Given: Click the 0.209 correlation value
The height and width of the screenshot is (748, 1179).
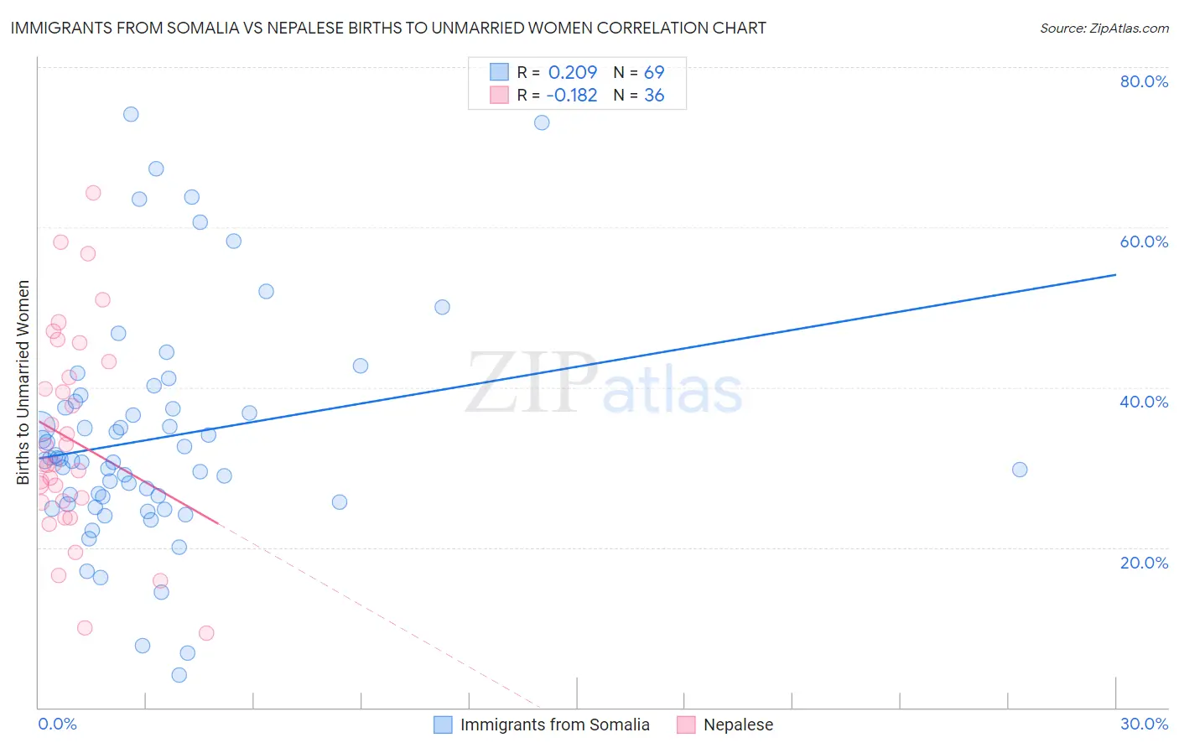Looking at the screenshot, I should point(573,72).
